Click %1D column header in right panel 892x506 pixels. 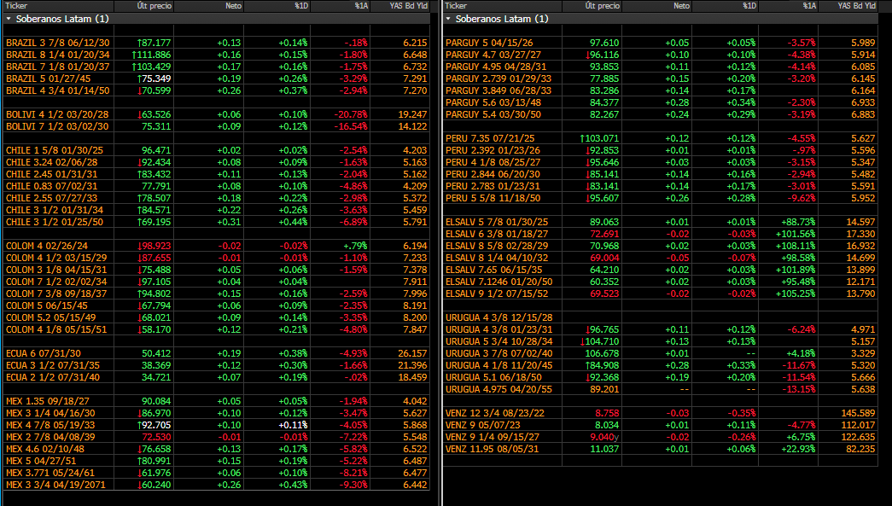(749, 6)
